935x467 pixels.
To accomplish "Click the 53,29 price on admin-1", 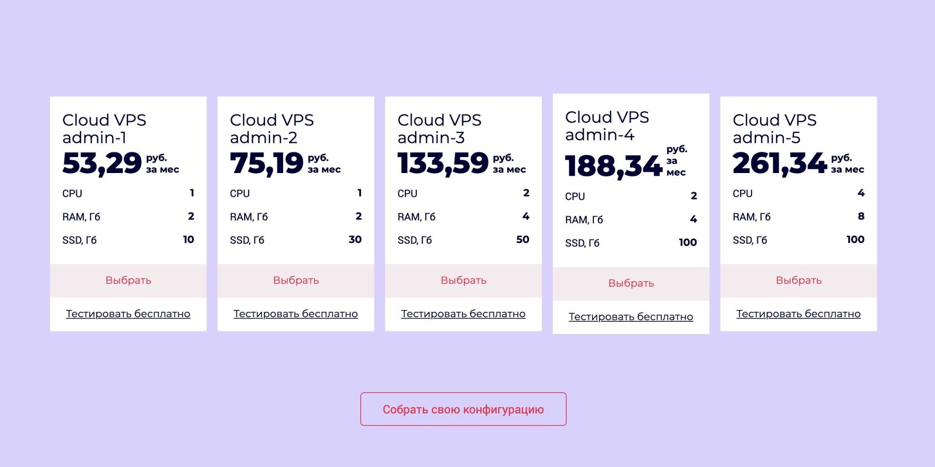I will [102, 163].
